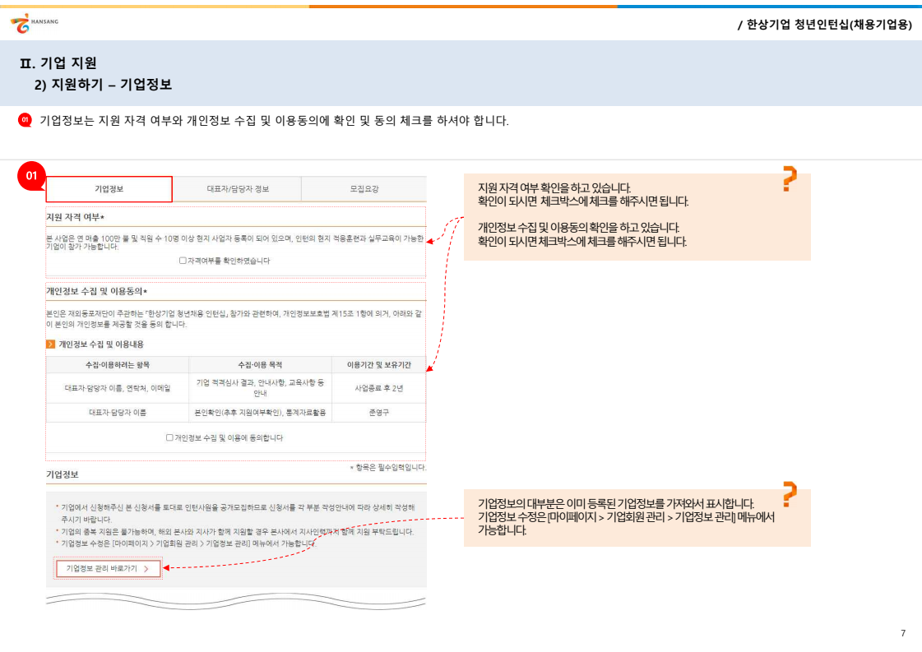Click the orange question mark on the lower note box
The height and width of the screenshot is (652, 922).
tap(789, 494)
